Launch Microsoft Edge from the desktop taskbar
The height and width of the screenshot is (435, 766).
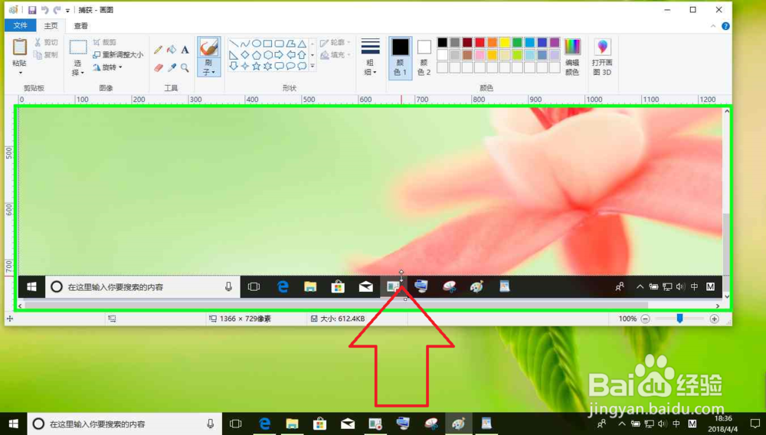264,424
